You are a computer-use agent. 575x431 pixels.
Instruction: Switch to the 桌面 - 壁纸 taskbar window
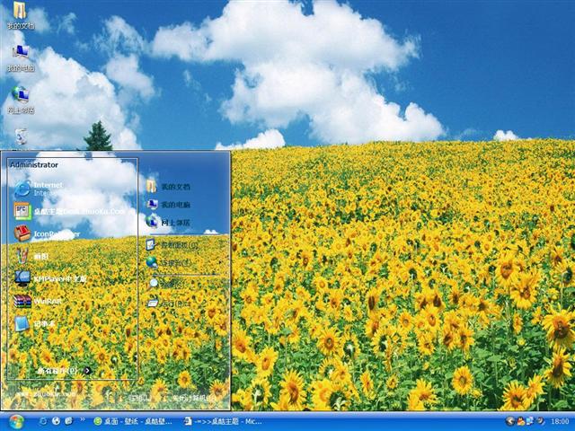pos(134,421)
